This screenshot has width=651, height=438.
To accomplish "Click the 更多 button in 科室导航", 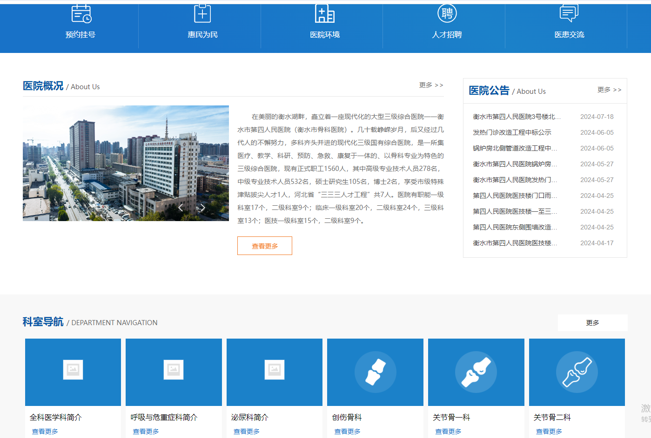I will [x=593, y=323].
